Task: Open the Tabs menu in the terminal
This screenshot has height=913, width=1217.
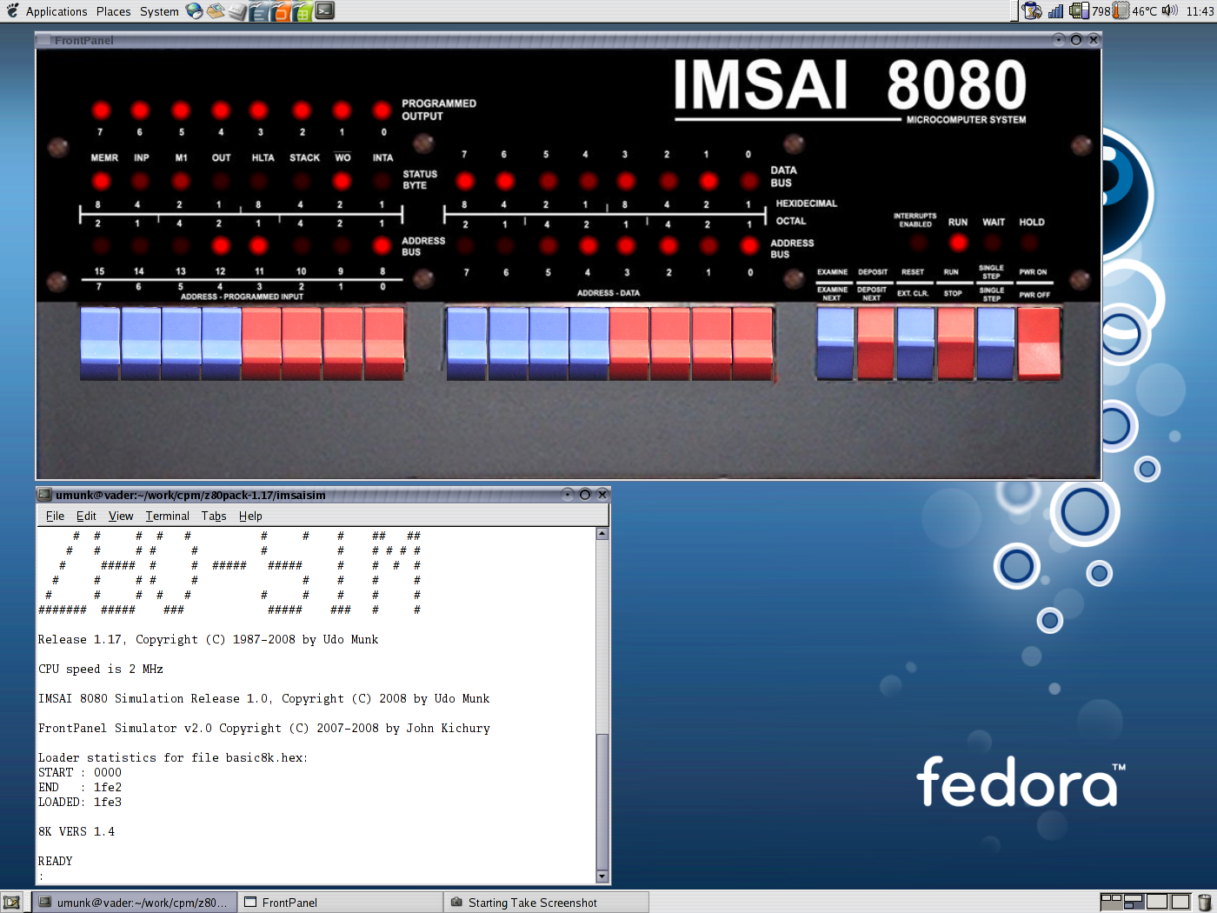Action: (214, 516)
